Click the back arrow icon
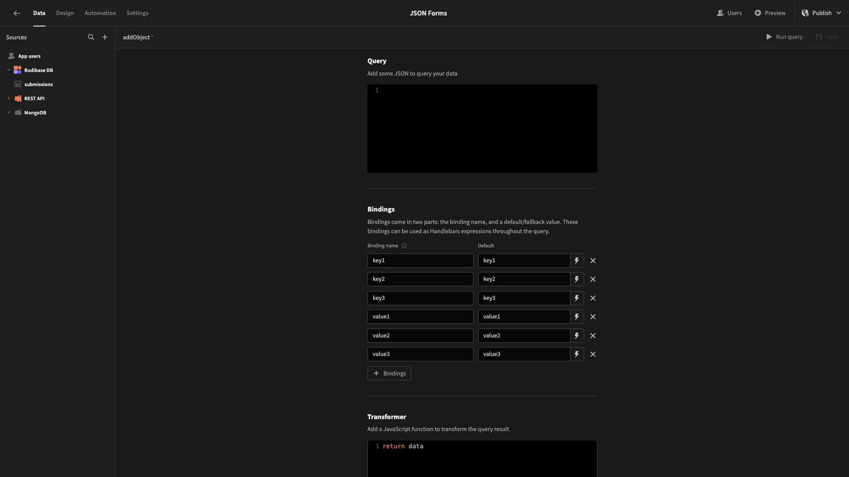Screen dimensions: 849x477 pyautogui.click(x=17, y=13)
